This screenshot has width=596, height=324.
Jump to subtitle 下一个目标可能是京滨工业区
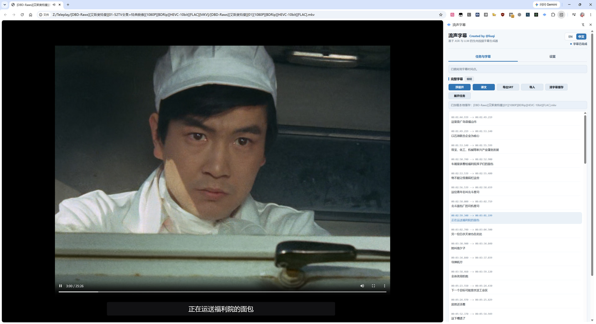516,288
